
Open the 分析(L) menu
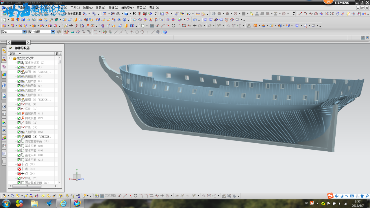pyautogui.click(x=113, y=8)
